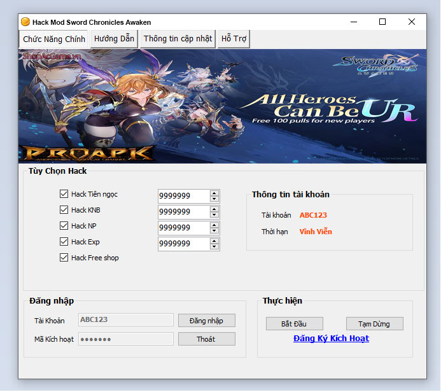Viewport: 441px width, 392px height.
Task: Switch to the Chức Năng Chính tab
Action: 53,39
